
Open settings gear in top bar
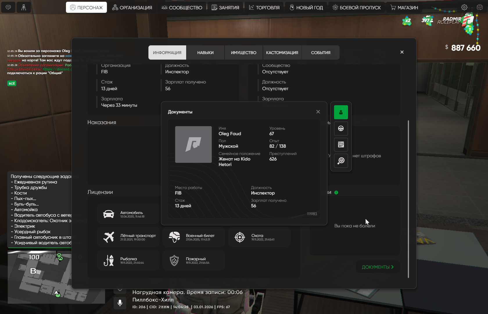tap(464, 7)
